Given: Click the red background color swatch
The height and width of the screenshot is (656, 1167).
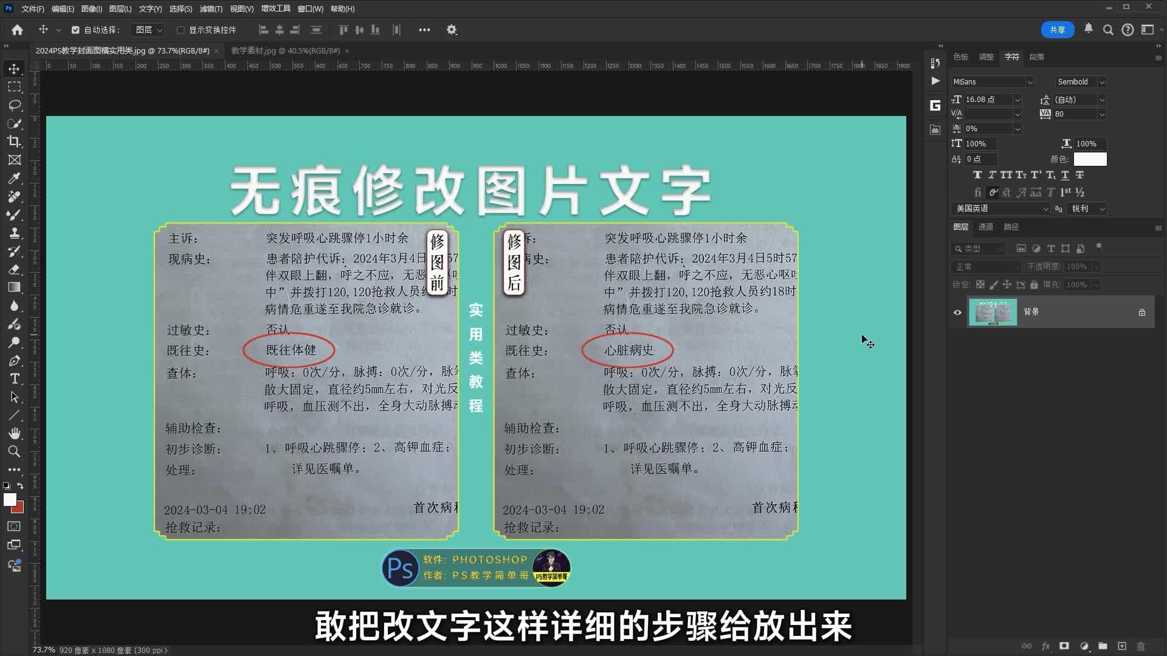Looking at the screenshot, I should pyautogui.click(x=19, y=508).
